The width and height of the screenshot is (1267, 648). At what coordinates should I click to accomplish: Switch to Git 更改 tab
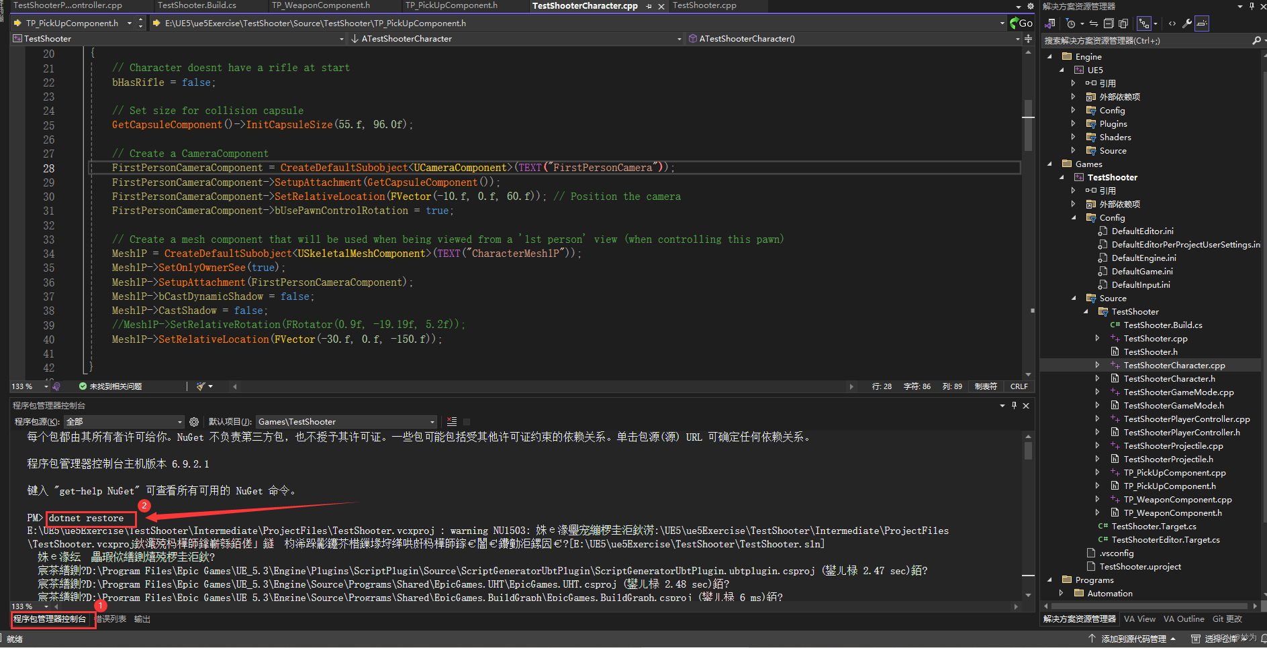coord(1227,619)
